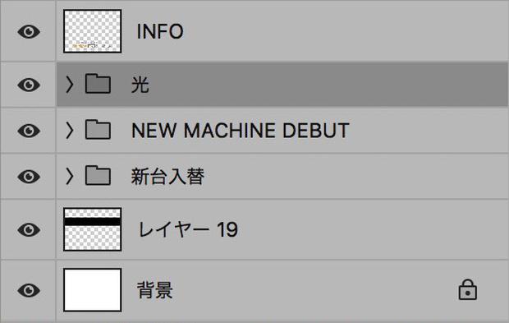Expand the 新台入替 group chevron

69,177
